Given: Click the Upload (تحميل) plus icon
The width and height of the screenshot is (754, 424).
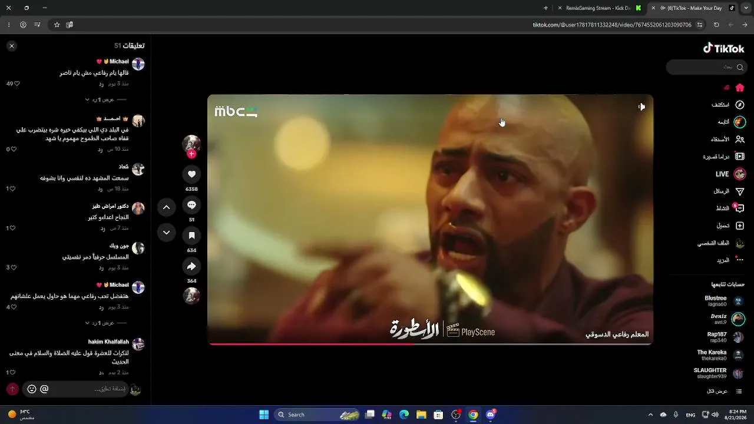Looking at the screenshot, I should pyautogui.click(x=740, y=226).
